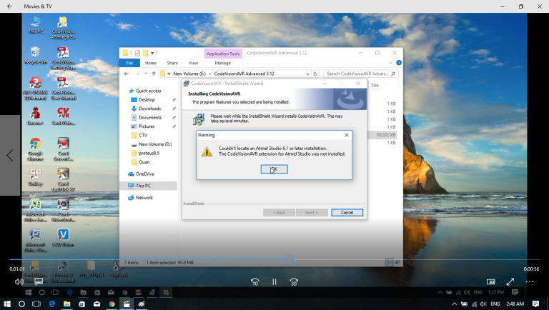Open File Explorer from the taskbar
Screen dimensions: 549x310
(66, 304)
